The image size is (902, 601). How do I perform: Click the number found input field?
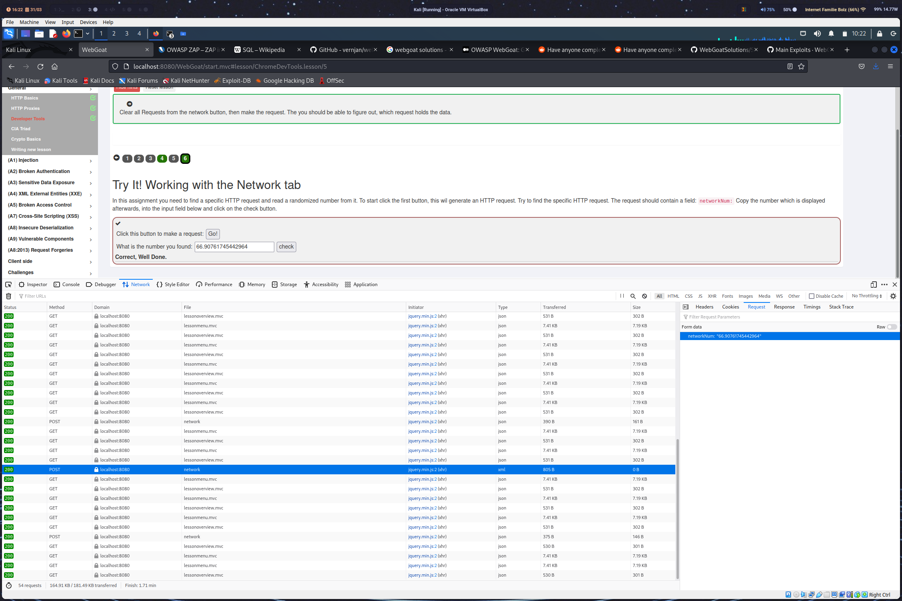click(x=234, y=247)
